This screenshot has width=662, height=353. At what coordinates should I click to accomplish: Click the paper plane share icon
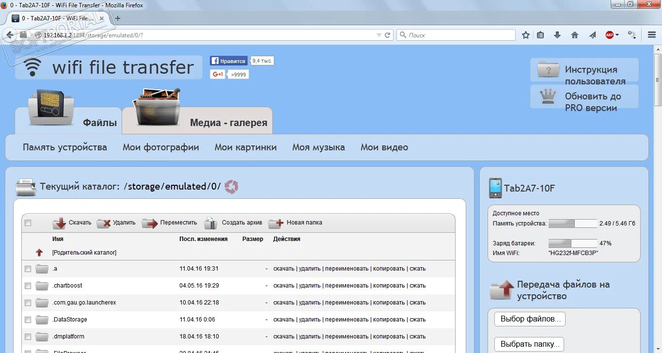tap(592, 35)
